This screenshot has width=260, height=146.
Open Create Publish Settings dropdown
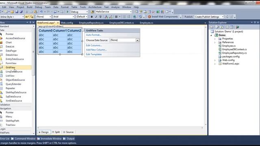tap(223, 17)
